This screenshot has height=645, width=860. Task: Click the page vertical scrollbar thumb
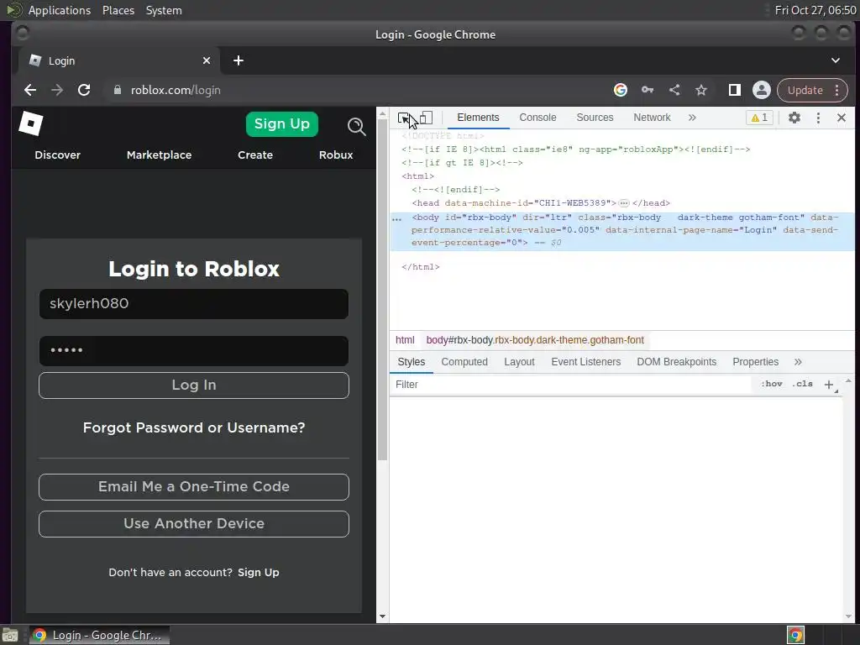pos(382,290)
